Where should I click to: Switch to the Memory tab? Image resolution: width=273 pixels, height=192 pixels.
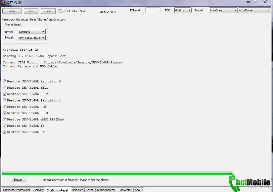(x=38, y=190)
